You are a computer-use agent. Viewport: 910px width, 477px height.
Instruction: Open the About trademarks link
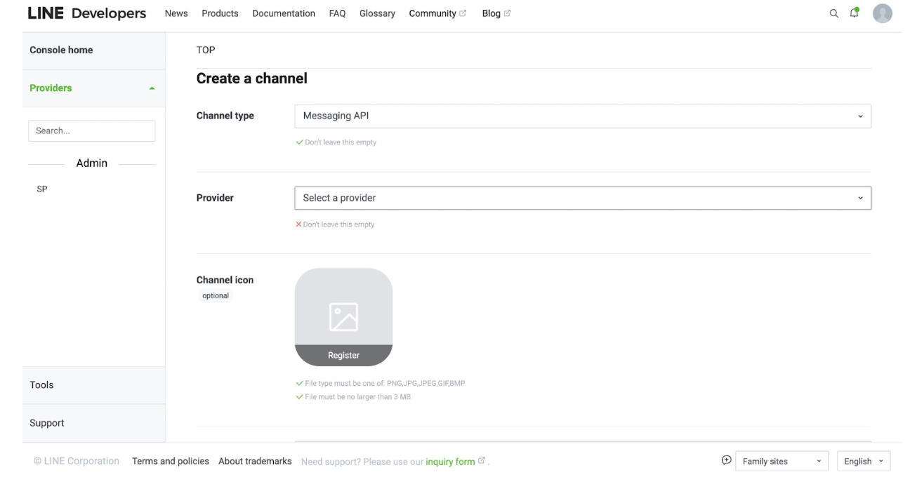tap(255, 461)
